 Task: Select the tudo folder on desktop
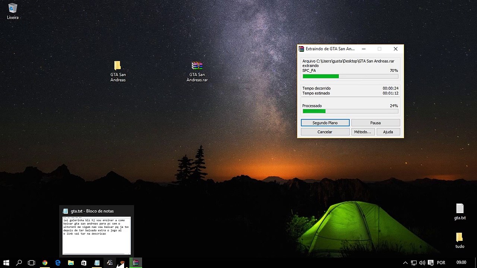point(459,240)
